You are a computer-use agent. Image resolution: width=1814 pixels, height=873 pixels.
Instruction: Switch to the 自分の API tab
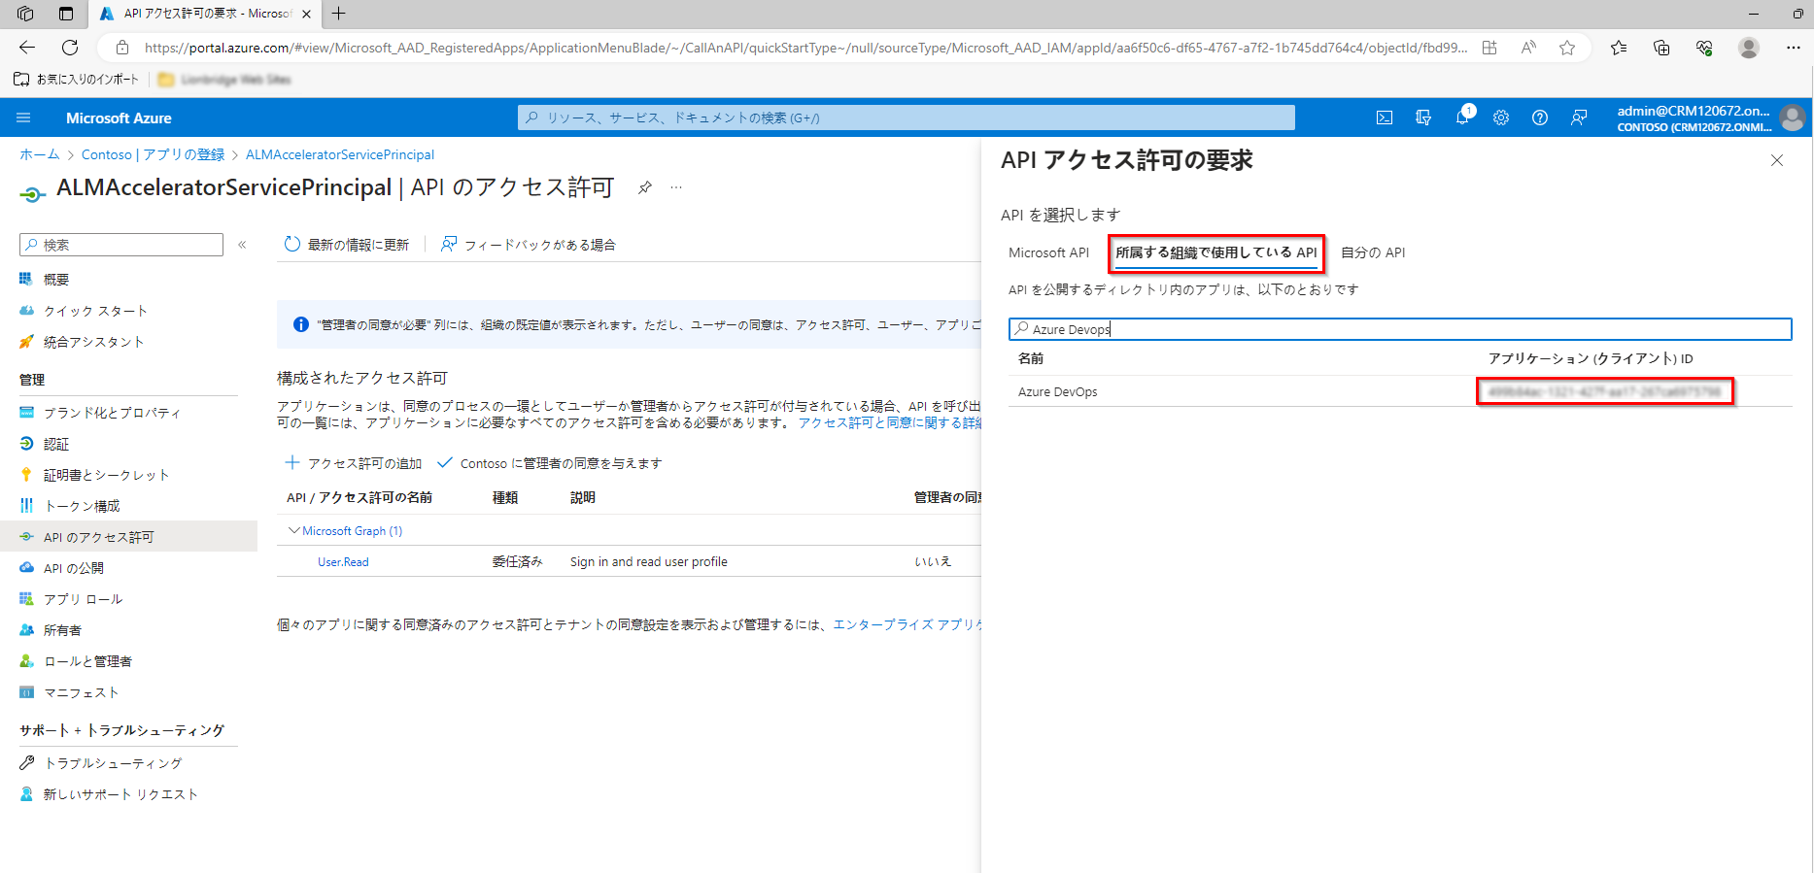click(x=1373, y=252)
